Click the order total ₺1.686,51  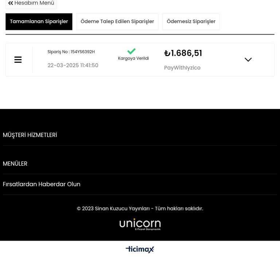point(183,53)
